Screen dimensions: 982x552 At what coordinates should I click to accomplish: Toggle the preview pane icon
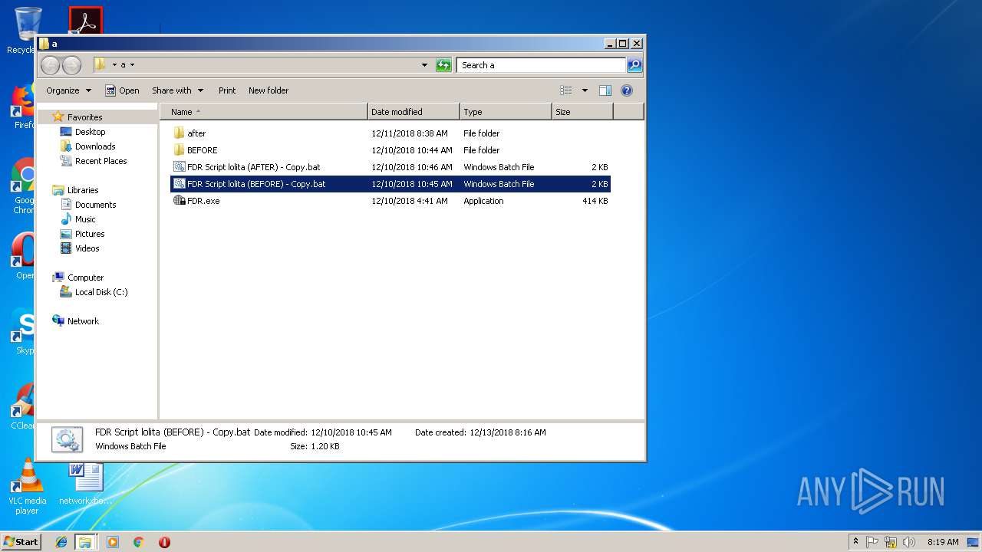(x=605, y=90)
